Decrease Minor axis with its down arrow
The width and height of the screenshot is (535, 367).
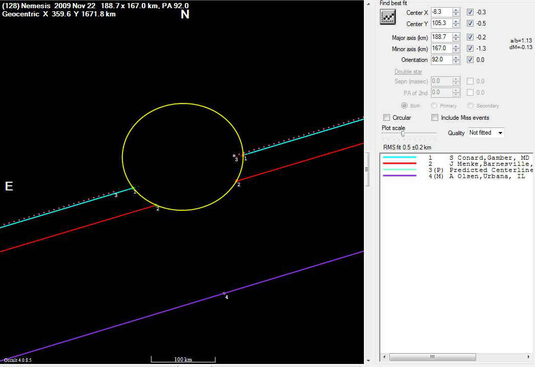pos(456,51)
